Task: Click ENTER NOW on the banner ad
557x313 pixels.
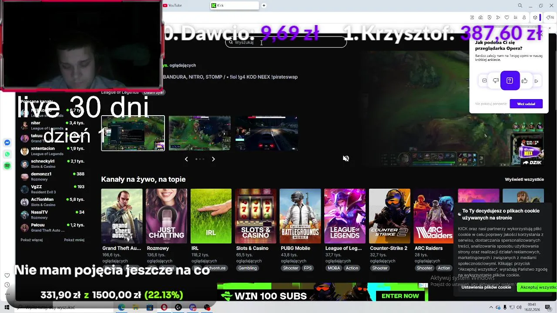Action: 400,296
